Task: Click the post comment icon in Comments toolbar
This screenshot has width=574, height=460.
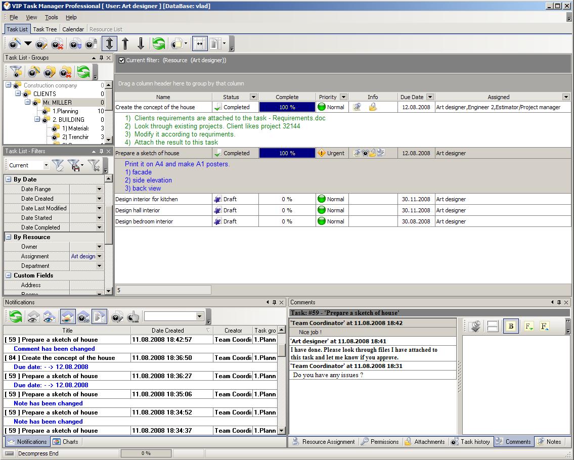Action: pyautogui.click(x=475, y=326)
